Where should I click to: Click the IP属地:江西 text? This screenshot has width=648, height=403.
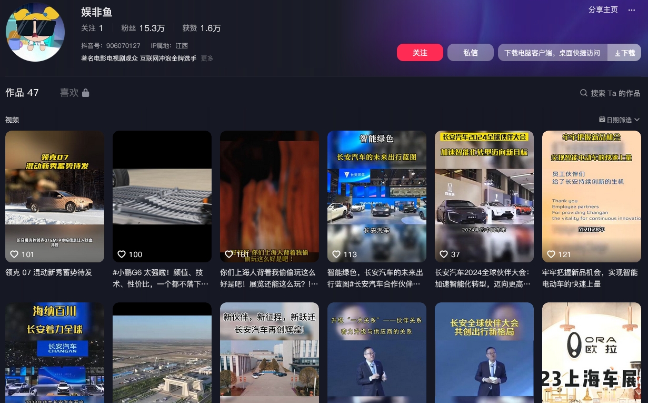pos(170,46)
